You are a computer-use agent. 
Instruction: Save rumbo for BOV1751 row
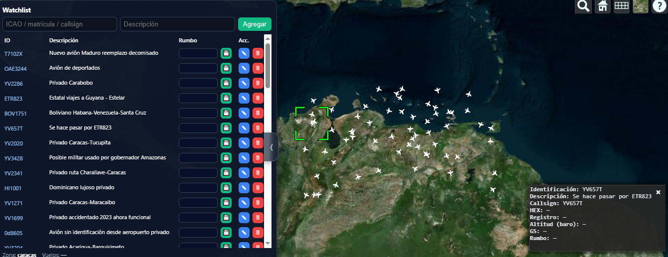(226, 113)
